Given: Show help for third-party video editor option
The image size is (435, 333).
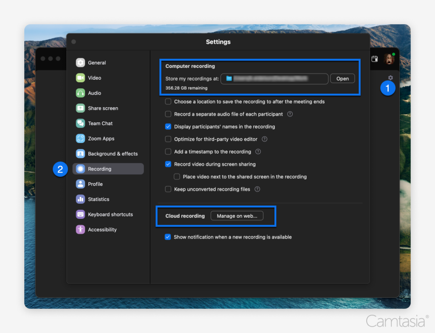Looking at the screenshot, I should coord(265,139).
